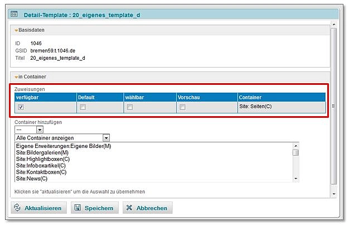Click the X icon on Abbrechen

[129, 208]
